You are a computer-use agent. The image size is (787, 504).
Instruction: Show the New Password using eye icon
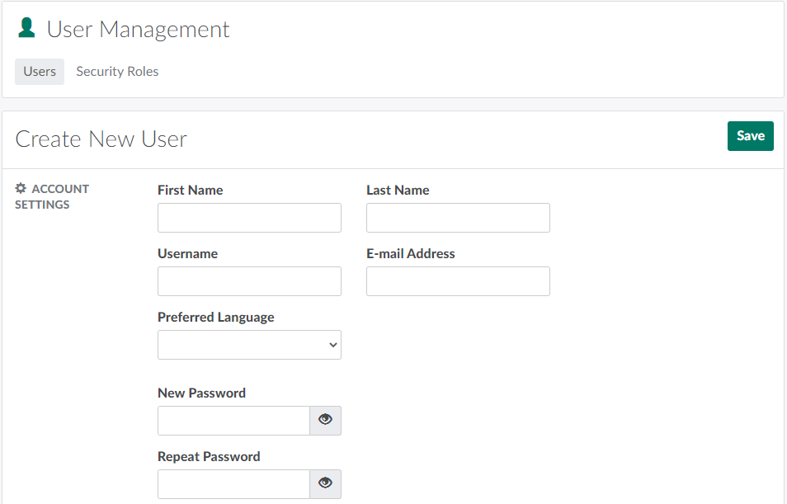tap(325, 420)
